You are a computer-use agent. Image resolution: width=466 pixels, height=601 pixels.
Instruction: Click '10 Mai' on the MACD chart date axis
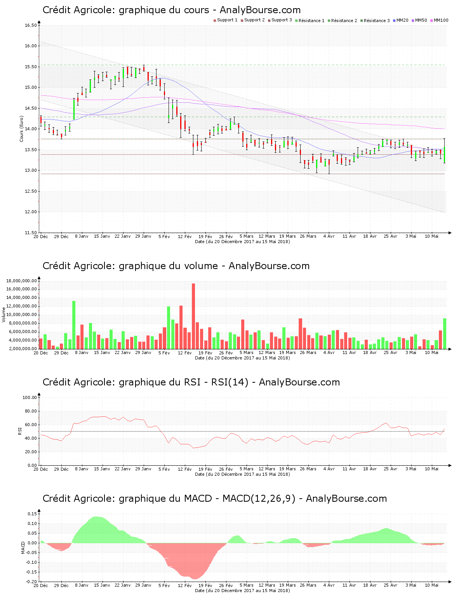[x=431, y=585]
